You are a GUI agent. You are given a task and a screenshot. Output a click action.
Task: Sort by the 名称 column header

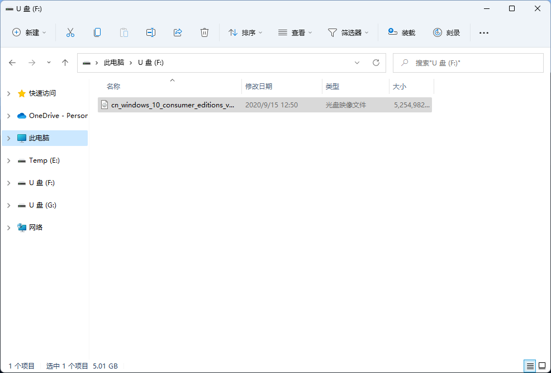(x=113, y=87)
